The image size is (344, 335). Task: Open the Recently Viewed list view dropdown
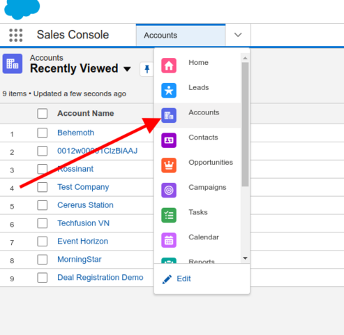click(127, 69)
